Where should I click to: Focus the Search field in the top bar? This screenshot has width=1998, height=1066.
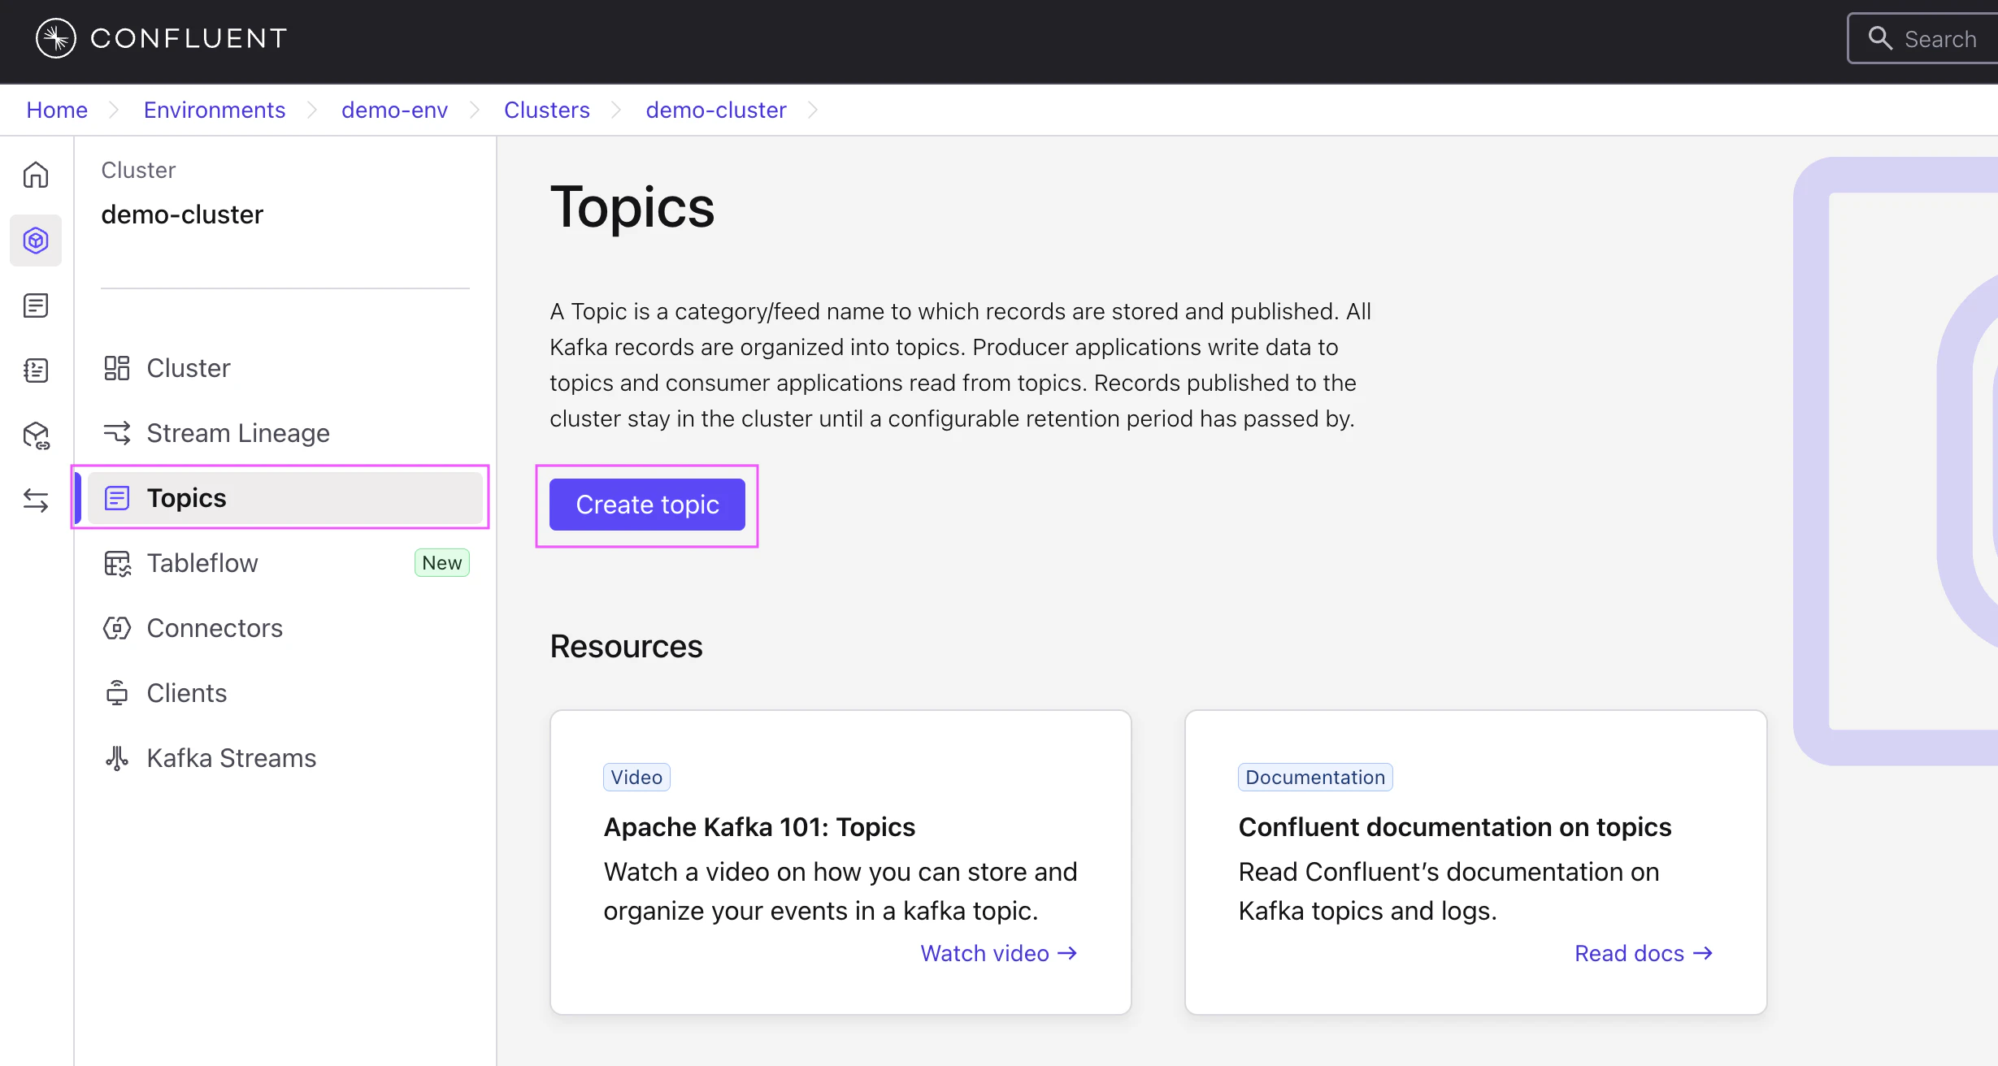1923,38
